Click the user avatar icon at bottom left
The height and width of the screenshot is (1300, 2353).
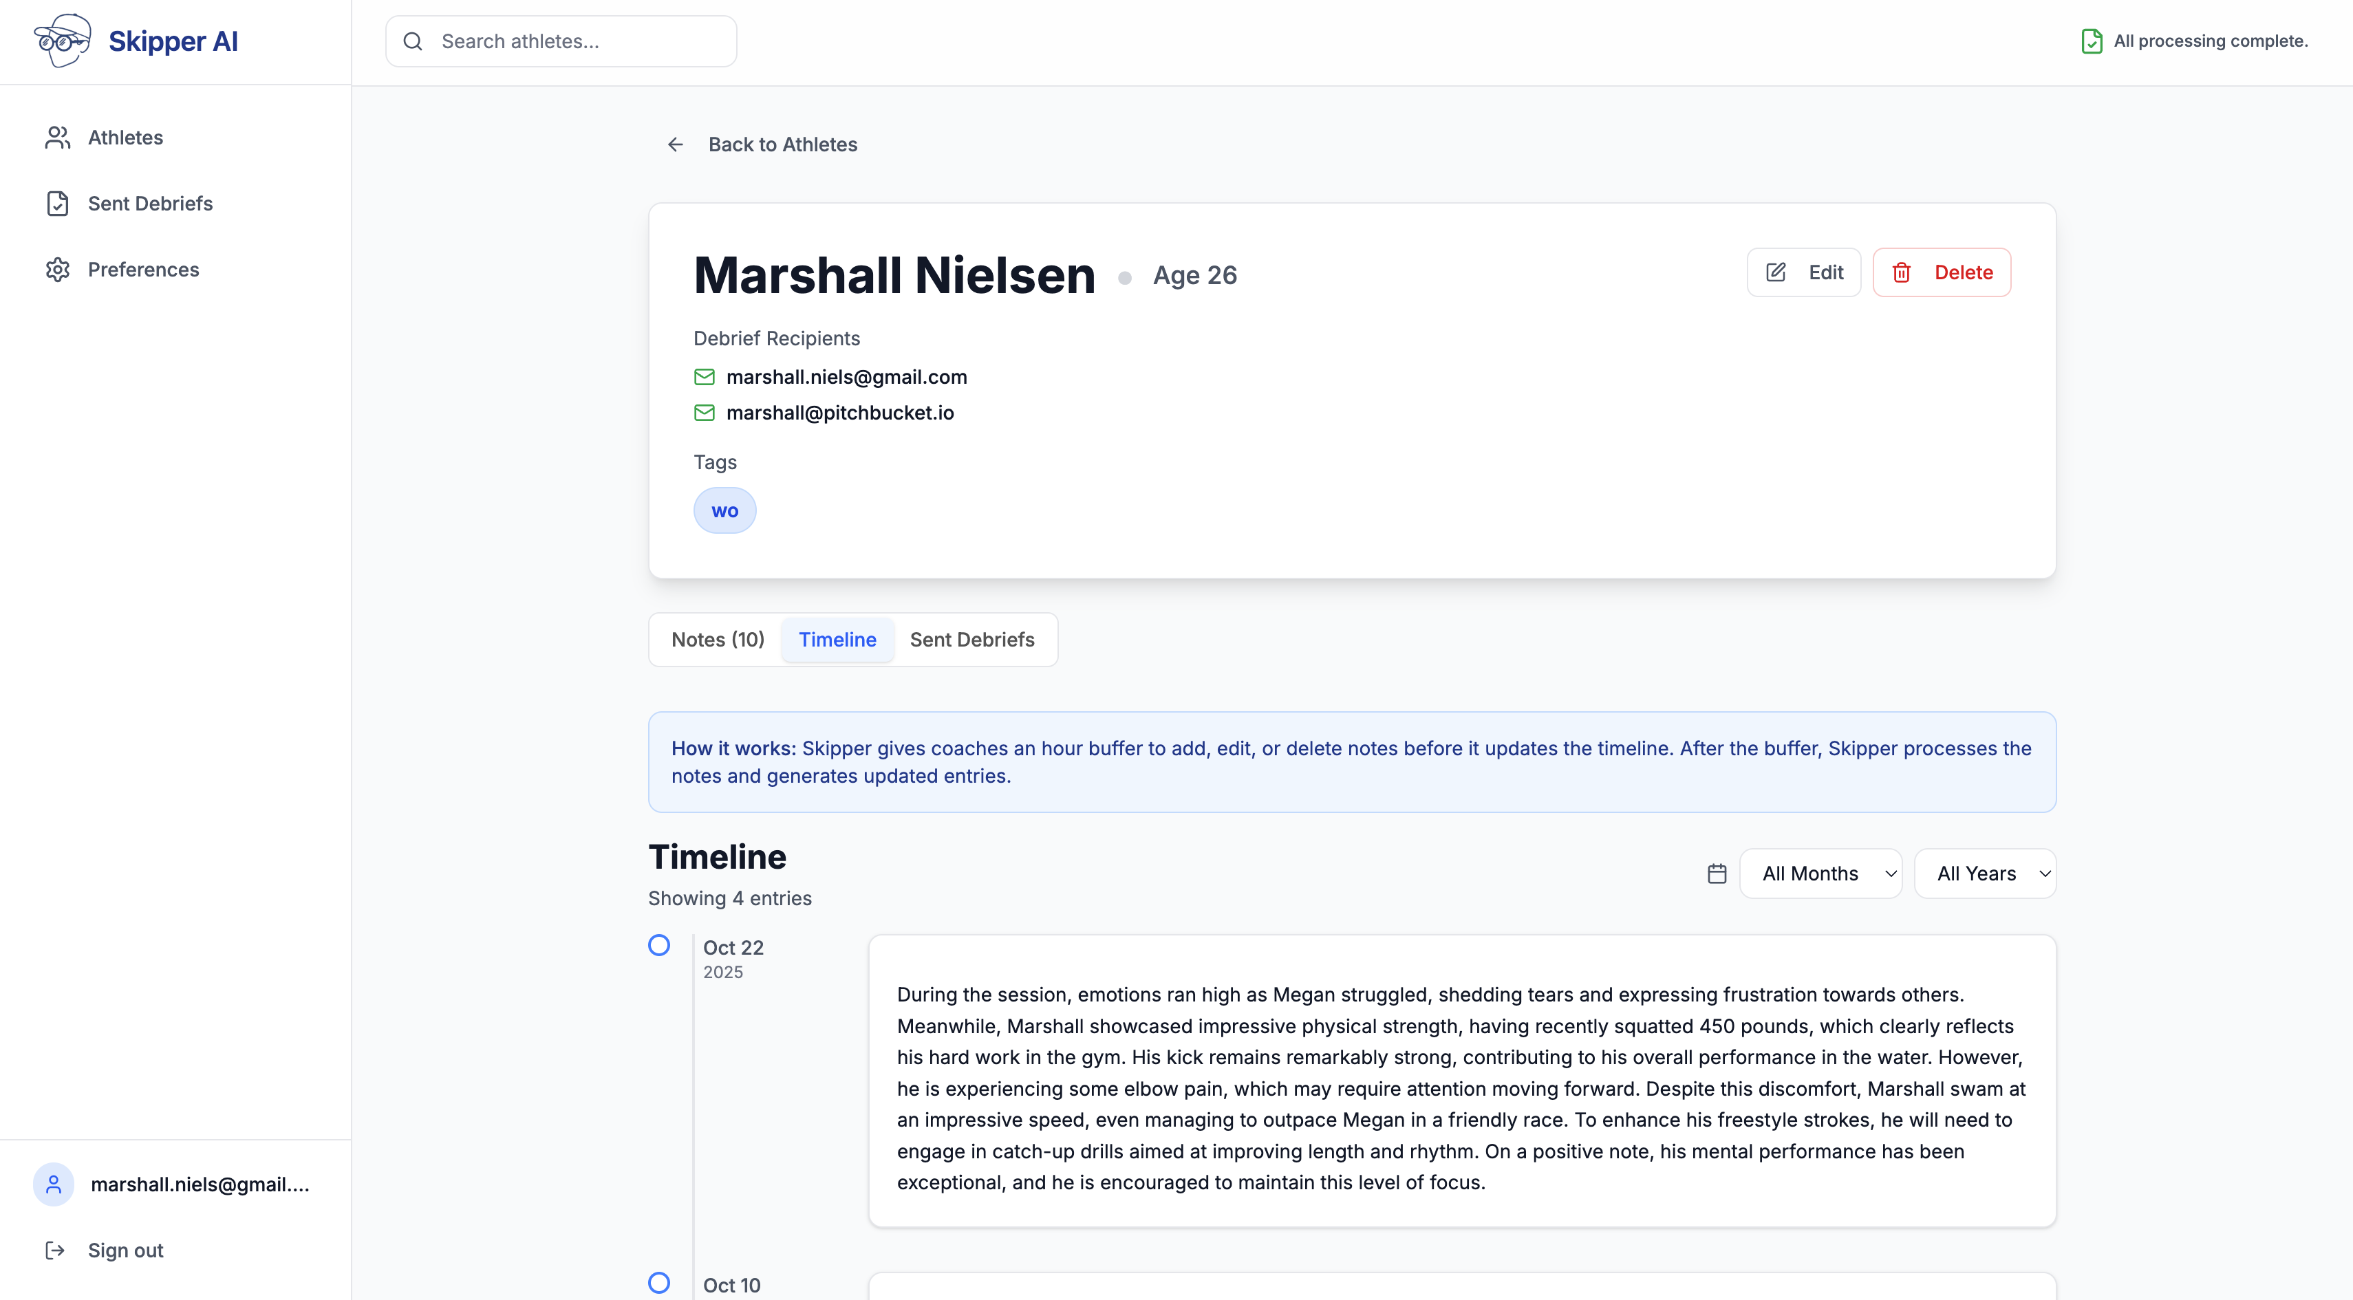click(x=53, y=1184)
